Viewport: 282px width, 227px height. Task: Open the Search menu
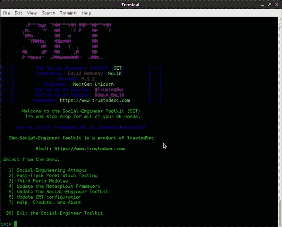pos(48,13)
